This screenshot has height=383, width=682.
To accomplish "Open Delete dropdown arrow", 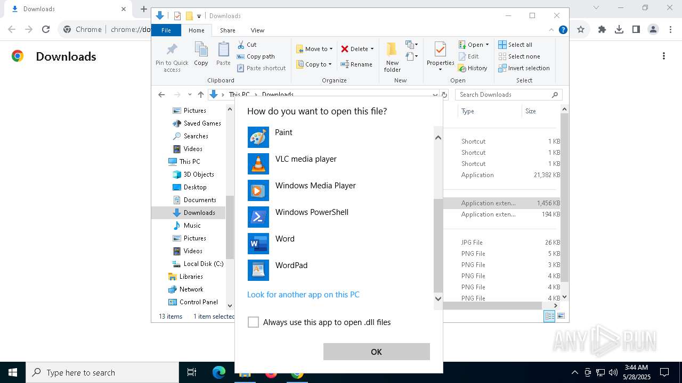I will coord(372,49).
